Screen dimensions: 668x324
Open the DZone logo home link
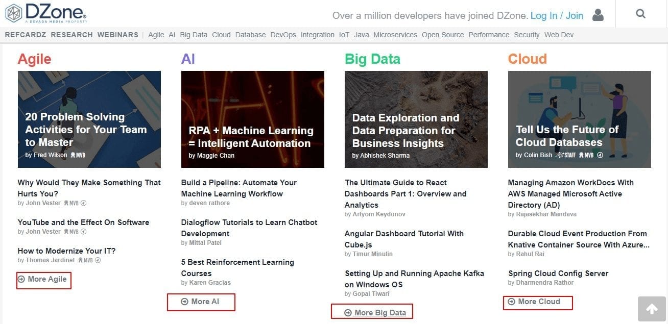tap(45, 13)
